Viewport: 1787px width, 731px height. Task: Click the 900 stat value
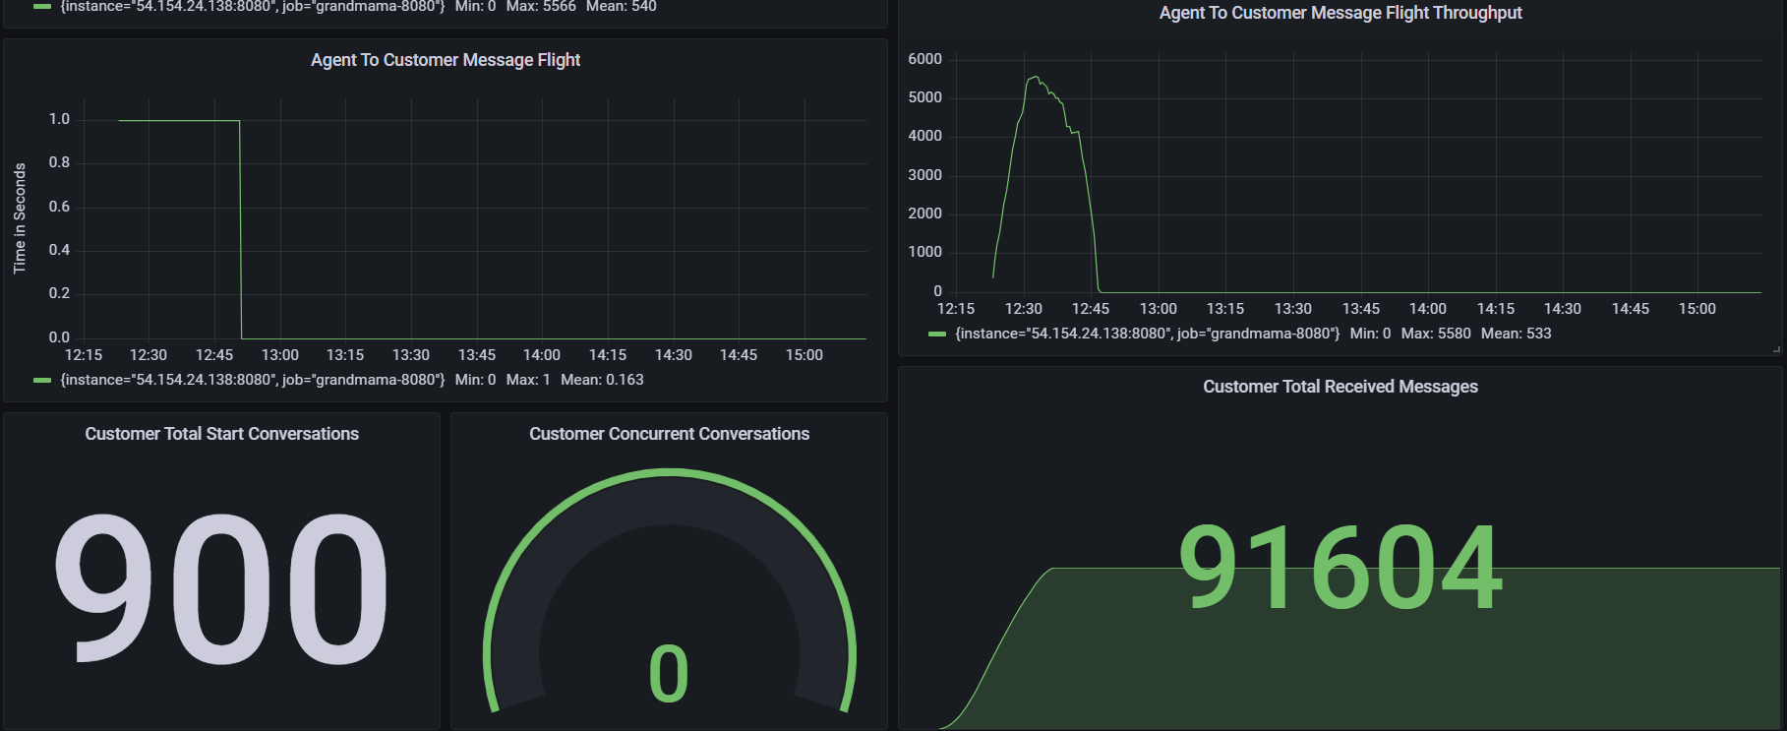point(221,588)
